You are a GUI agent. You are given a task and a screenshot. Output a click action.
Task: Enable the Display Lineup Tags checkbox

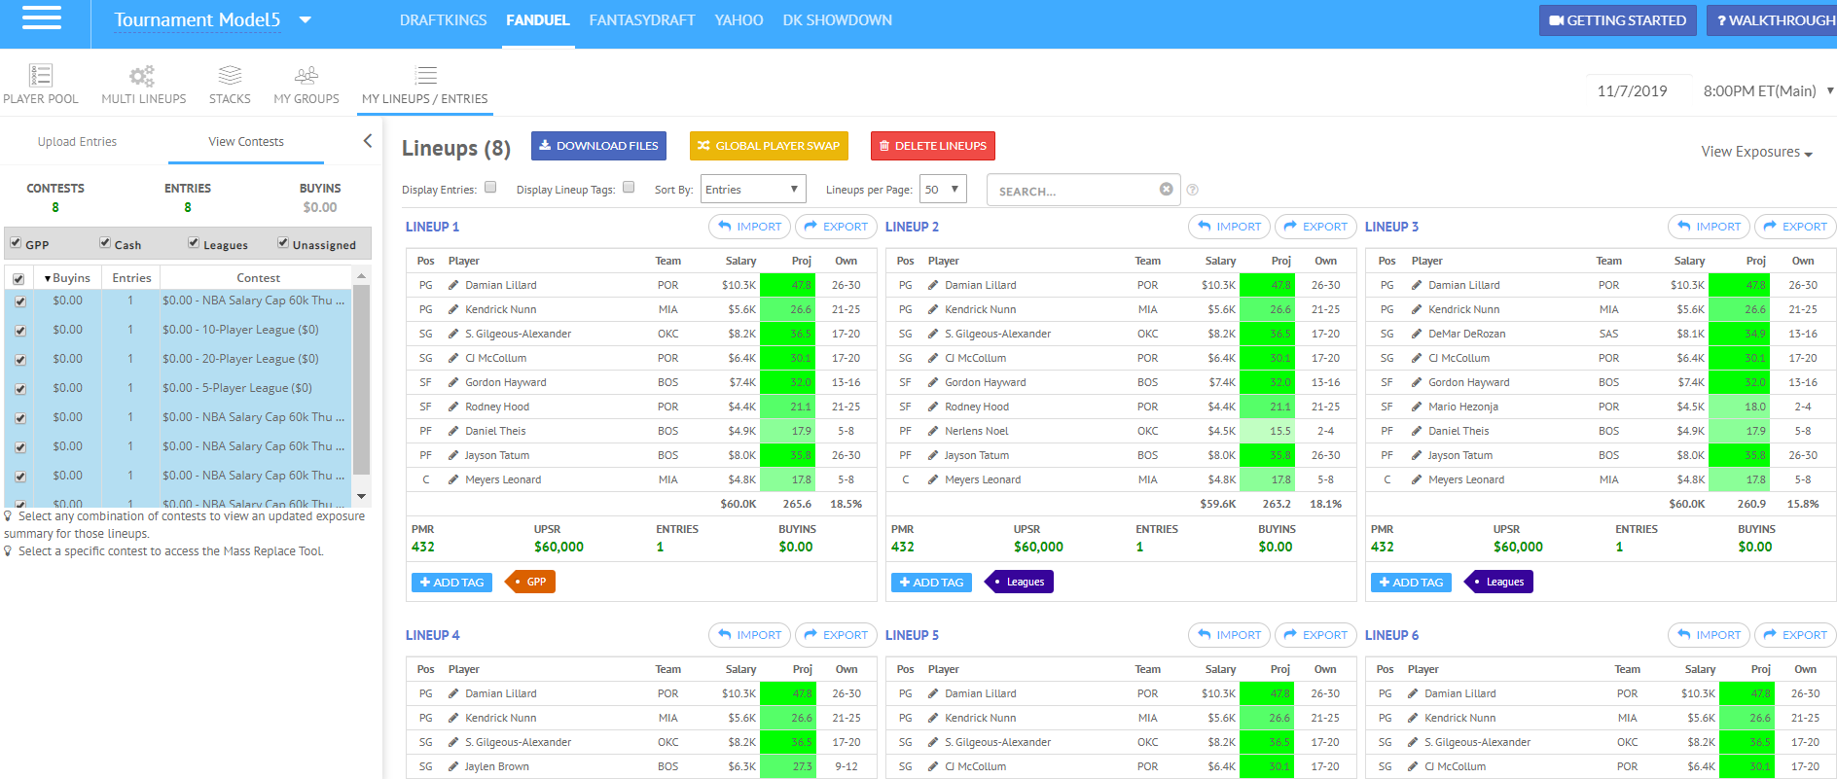tap(629, 188)
